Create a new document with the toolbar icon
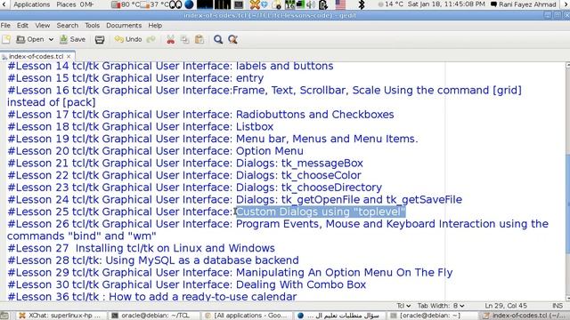The width and height of the screenshot is (570, 320). [x=6, y=39]
